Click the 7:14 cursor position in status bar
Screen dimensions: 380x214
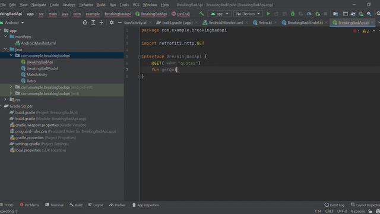(x=318, y=212)
